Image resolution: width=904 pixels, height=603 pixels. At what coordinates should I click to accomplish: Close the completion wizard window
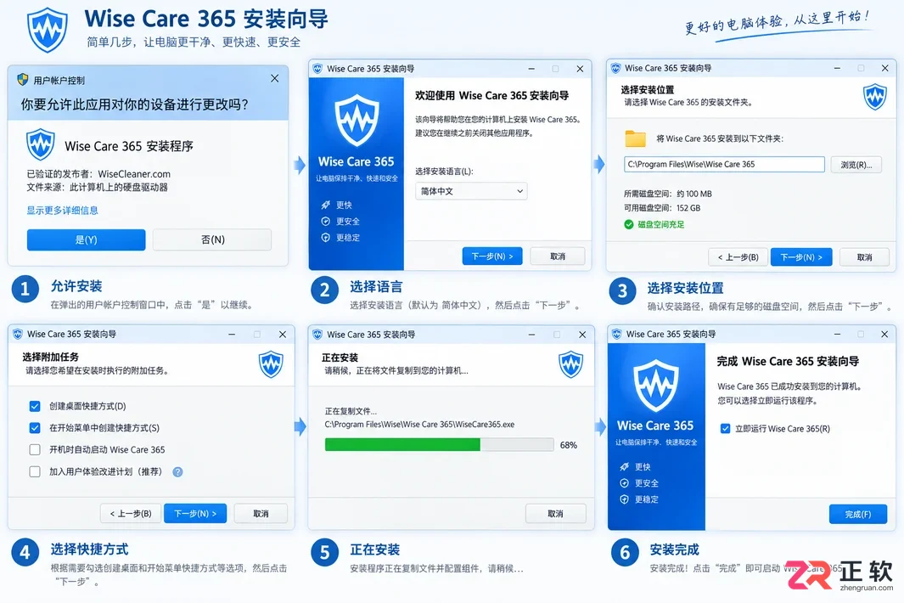point(884,334)
